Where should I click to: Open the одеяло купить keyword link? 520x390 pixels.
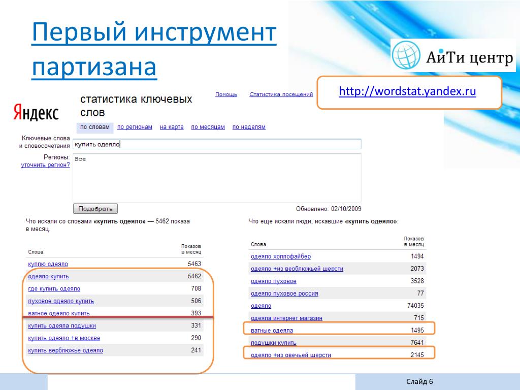coord(48,276)
